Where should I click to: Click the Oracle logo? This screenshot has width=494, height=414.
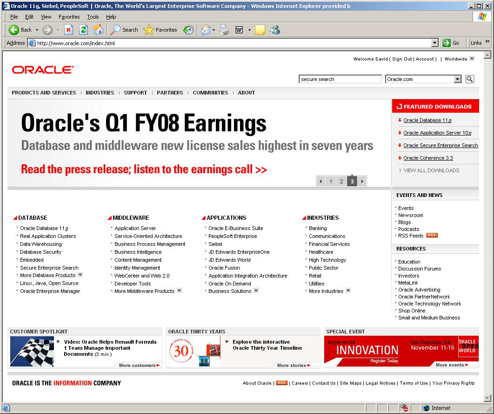tap(42, 70)
